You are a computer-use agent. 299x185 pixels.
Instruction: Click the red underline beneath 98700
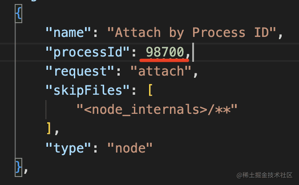coord(164,60)
